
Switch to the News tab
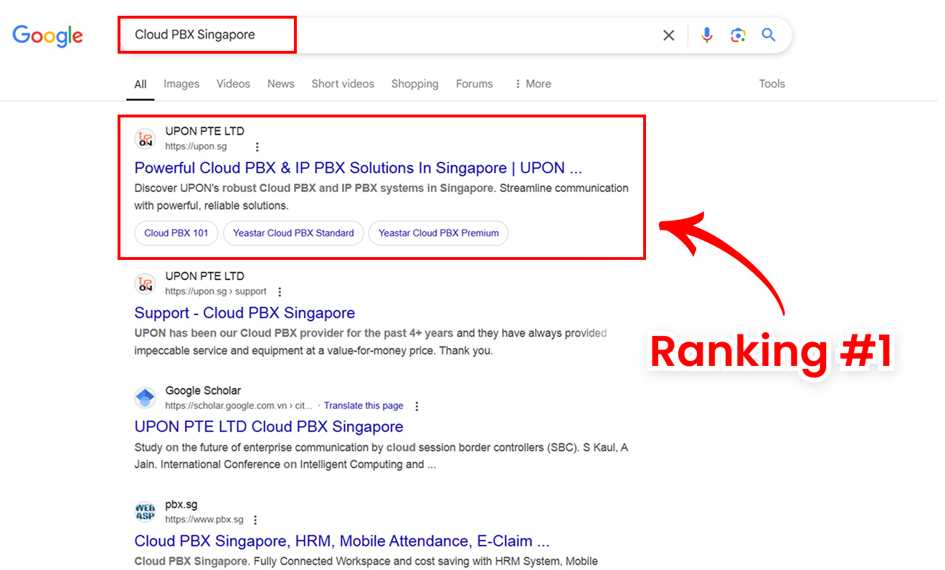[280, 84]
